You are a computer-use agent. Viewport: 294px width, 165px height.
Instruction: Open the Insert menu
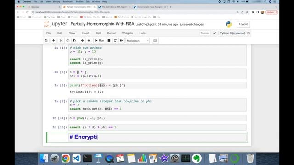coord(85,33)
